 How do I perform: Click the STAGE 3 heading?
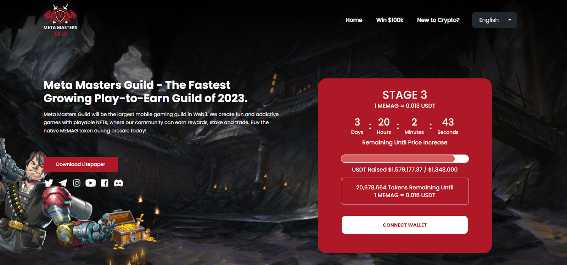pos(405,95)
